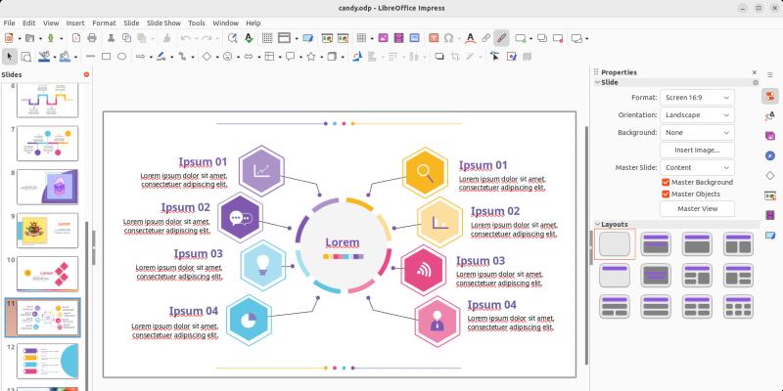783x391 pixels.
Task: Select the Ellipse drawing tool
Action: (x=122, y=57)
